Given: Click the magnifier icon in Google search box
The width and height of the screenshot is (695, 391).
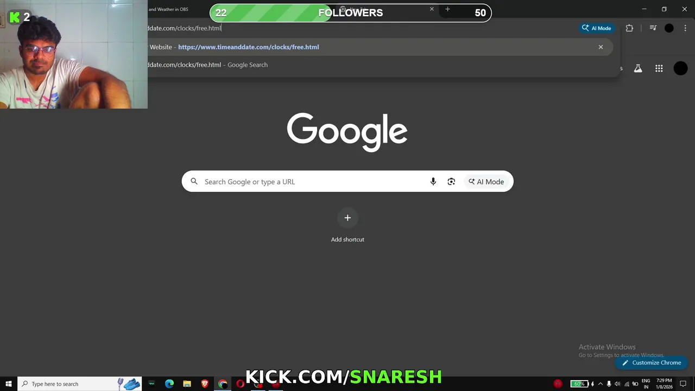Looking at the screenshot, I should pyautogui.click(x=194, y=181).
